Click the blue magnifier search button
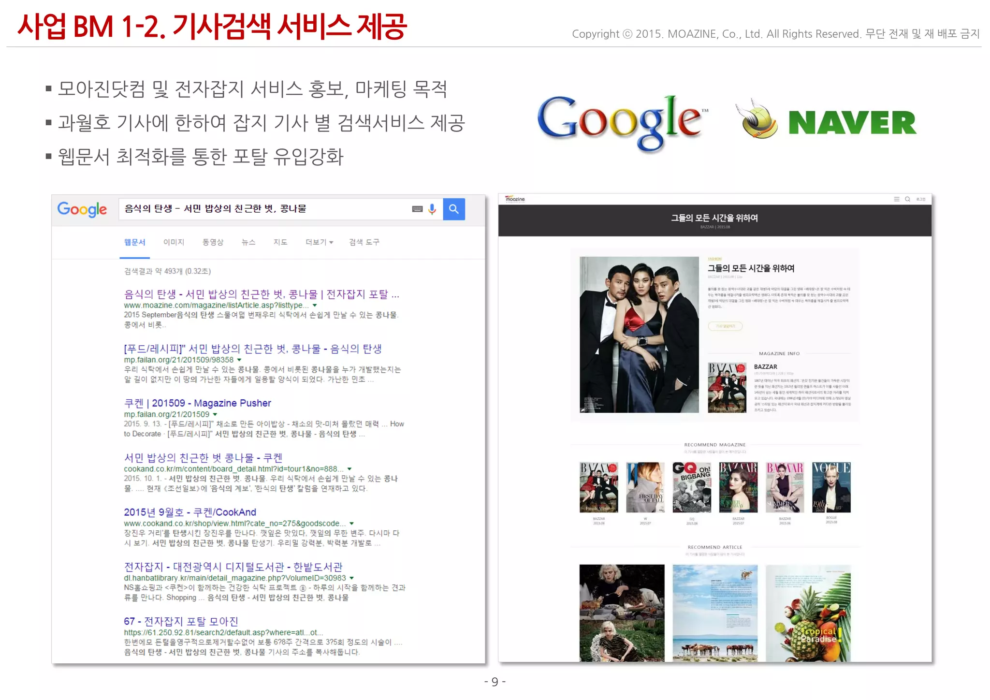The image size is (990, 700). pyautogui.click(x=454, y=209)
